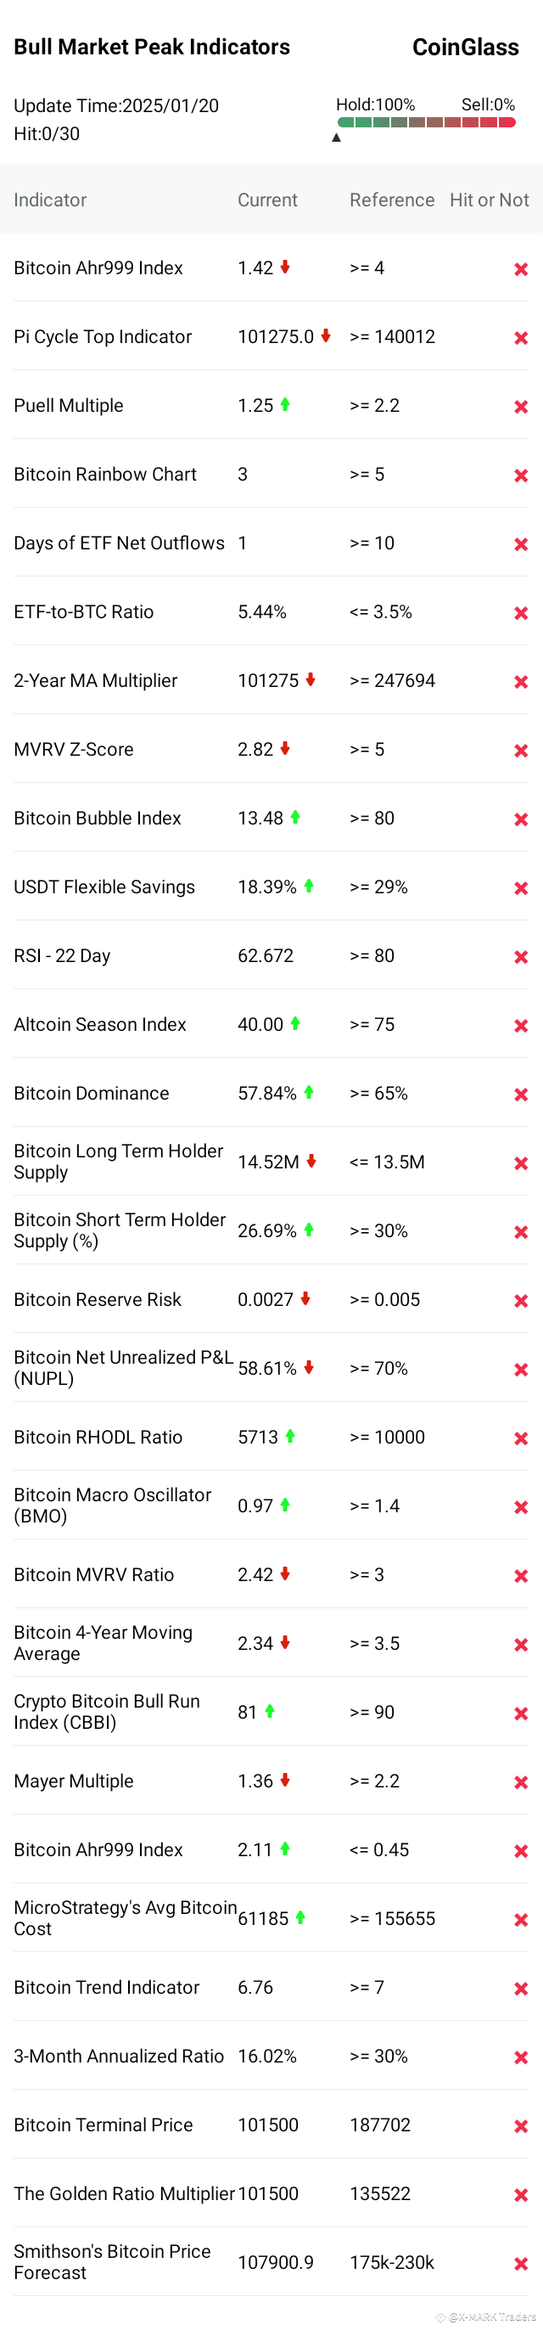Click the Indicator column header

(51, 200)
